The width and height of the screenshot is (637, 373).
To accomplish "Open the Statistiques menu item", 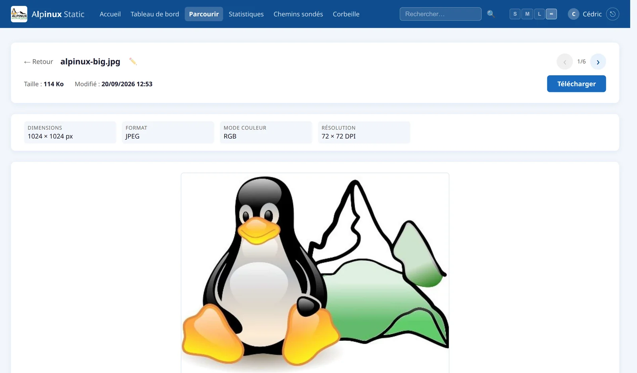I will 246,14.
